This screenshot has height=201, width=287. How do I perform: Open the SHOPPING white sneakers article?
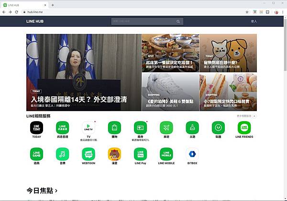coord(170,92)
